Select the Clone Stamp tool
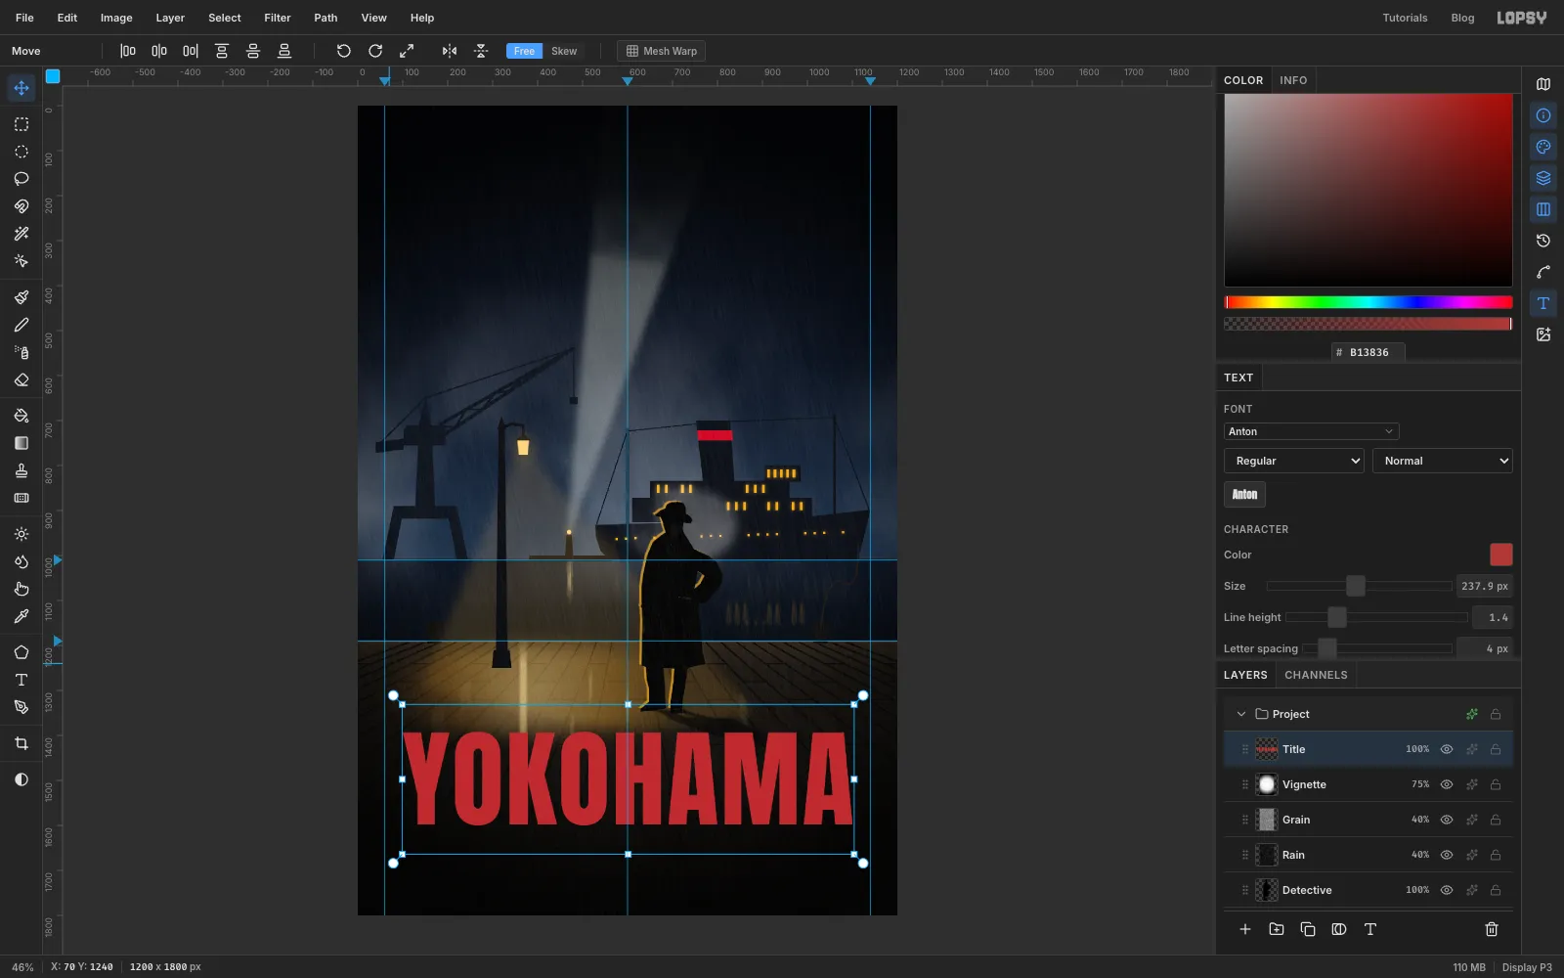 22,470
